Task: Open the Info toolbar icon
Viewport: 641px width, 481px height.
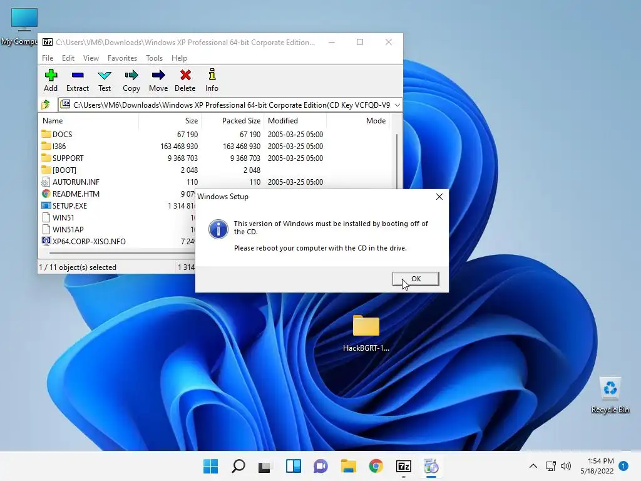Action: [212, 80]
